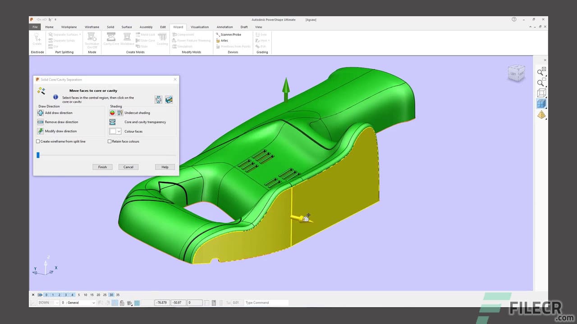
Task: Open the Wireframe menu tab
Action: tap(92, 27)
